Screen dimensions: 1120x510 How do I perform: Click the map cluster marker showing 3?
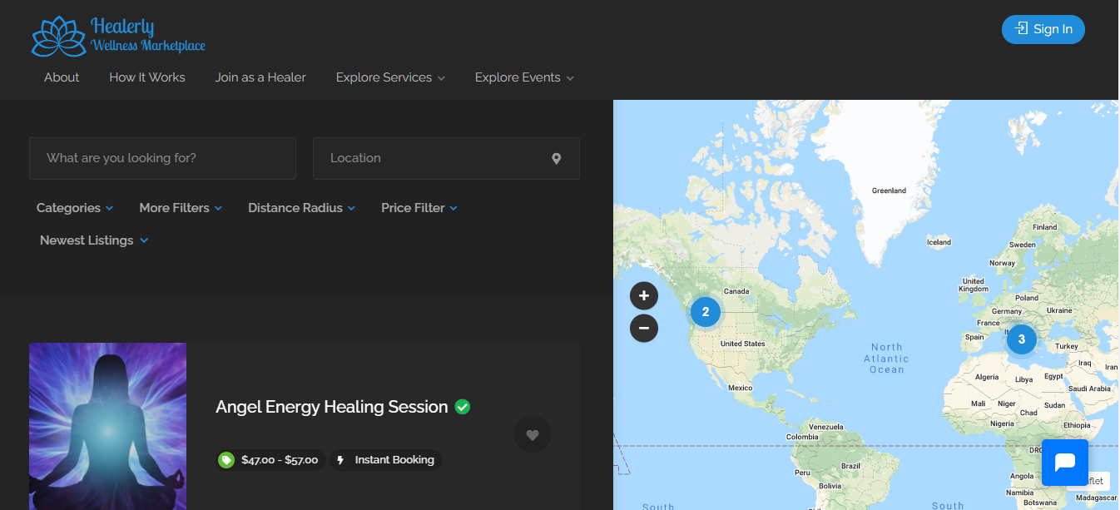[x=1022, y=339]
